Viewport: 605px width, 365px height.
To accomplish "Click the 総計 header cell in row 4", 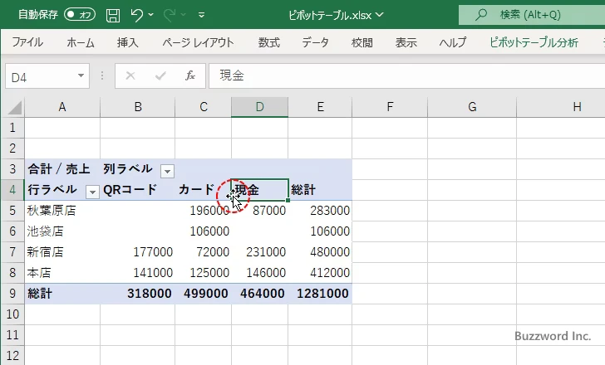I will [320, 190].
